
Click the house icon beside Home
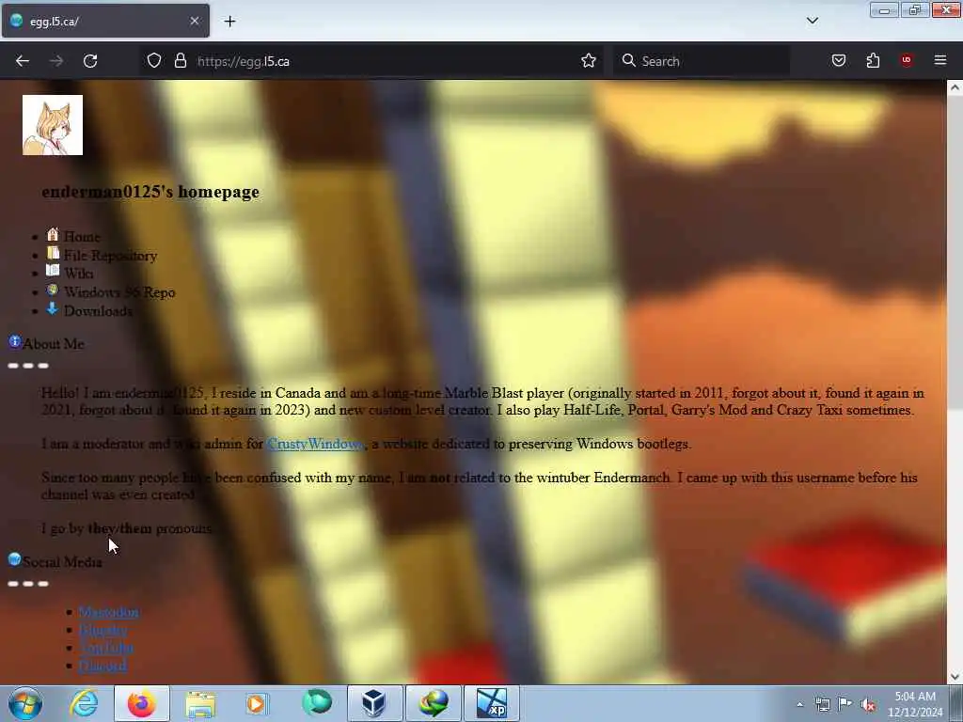click(x=53, y=235)
